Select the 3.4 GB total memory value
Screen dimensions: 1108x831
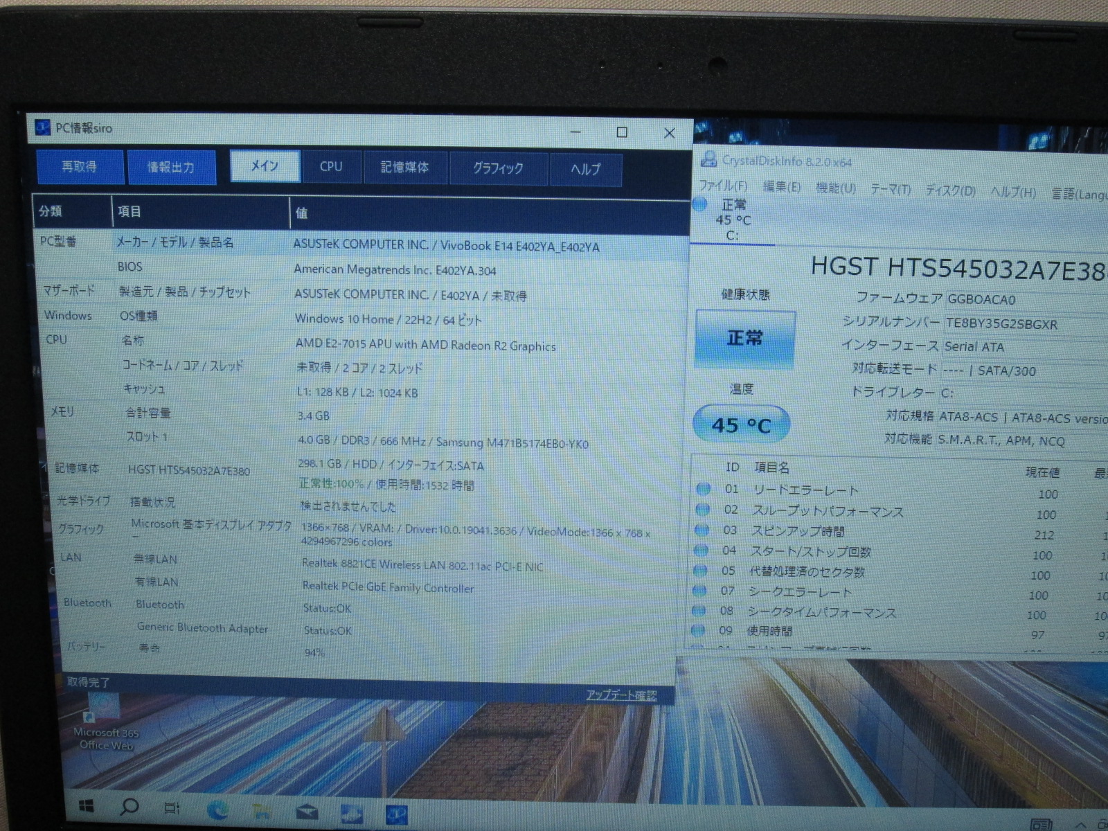313,415
